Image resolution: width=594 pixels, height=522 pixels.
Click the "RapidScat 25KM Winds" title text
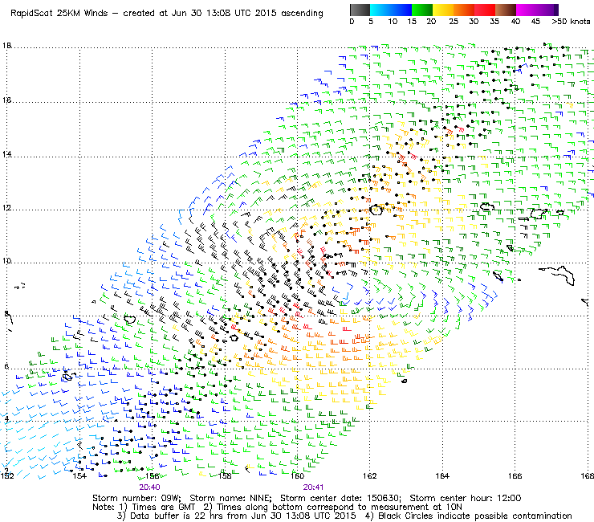coord(59,14)
